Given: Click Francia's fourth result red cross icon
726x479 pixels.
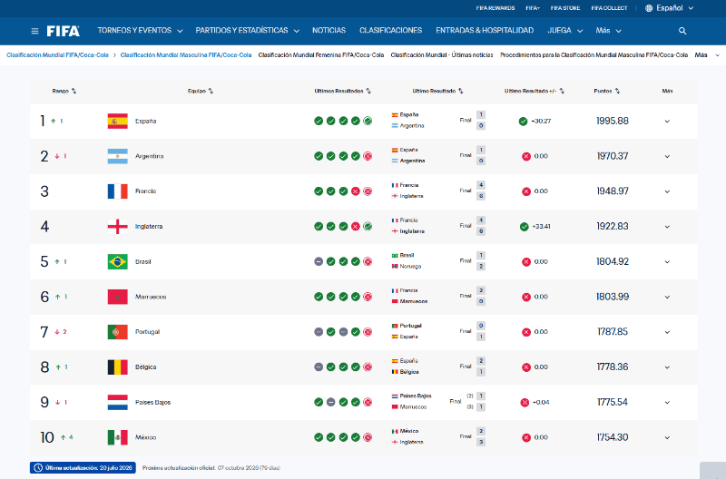Looking at the screenshot, I should click(x=355, y=191).
